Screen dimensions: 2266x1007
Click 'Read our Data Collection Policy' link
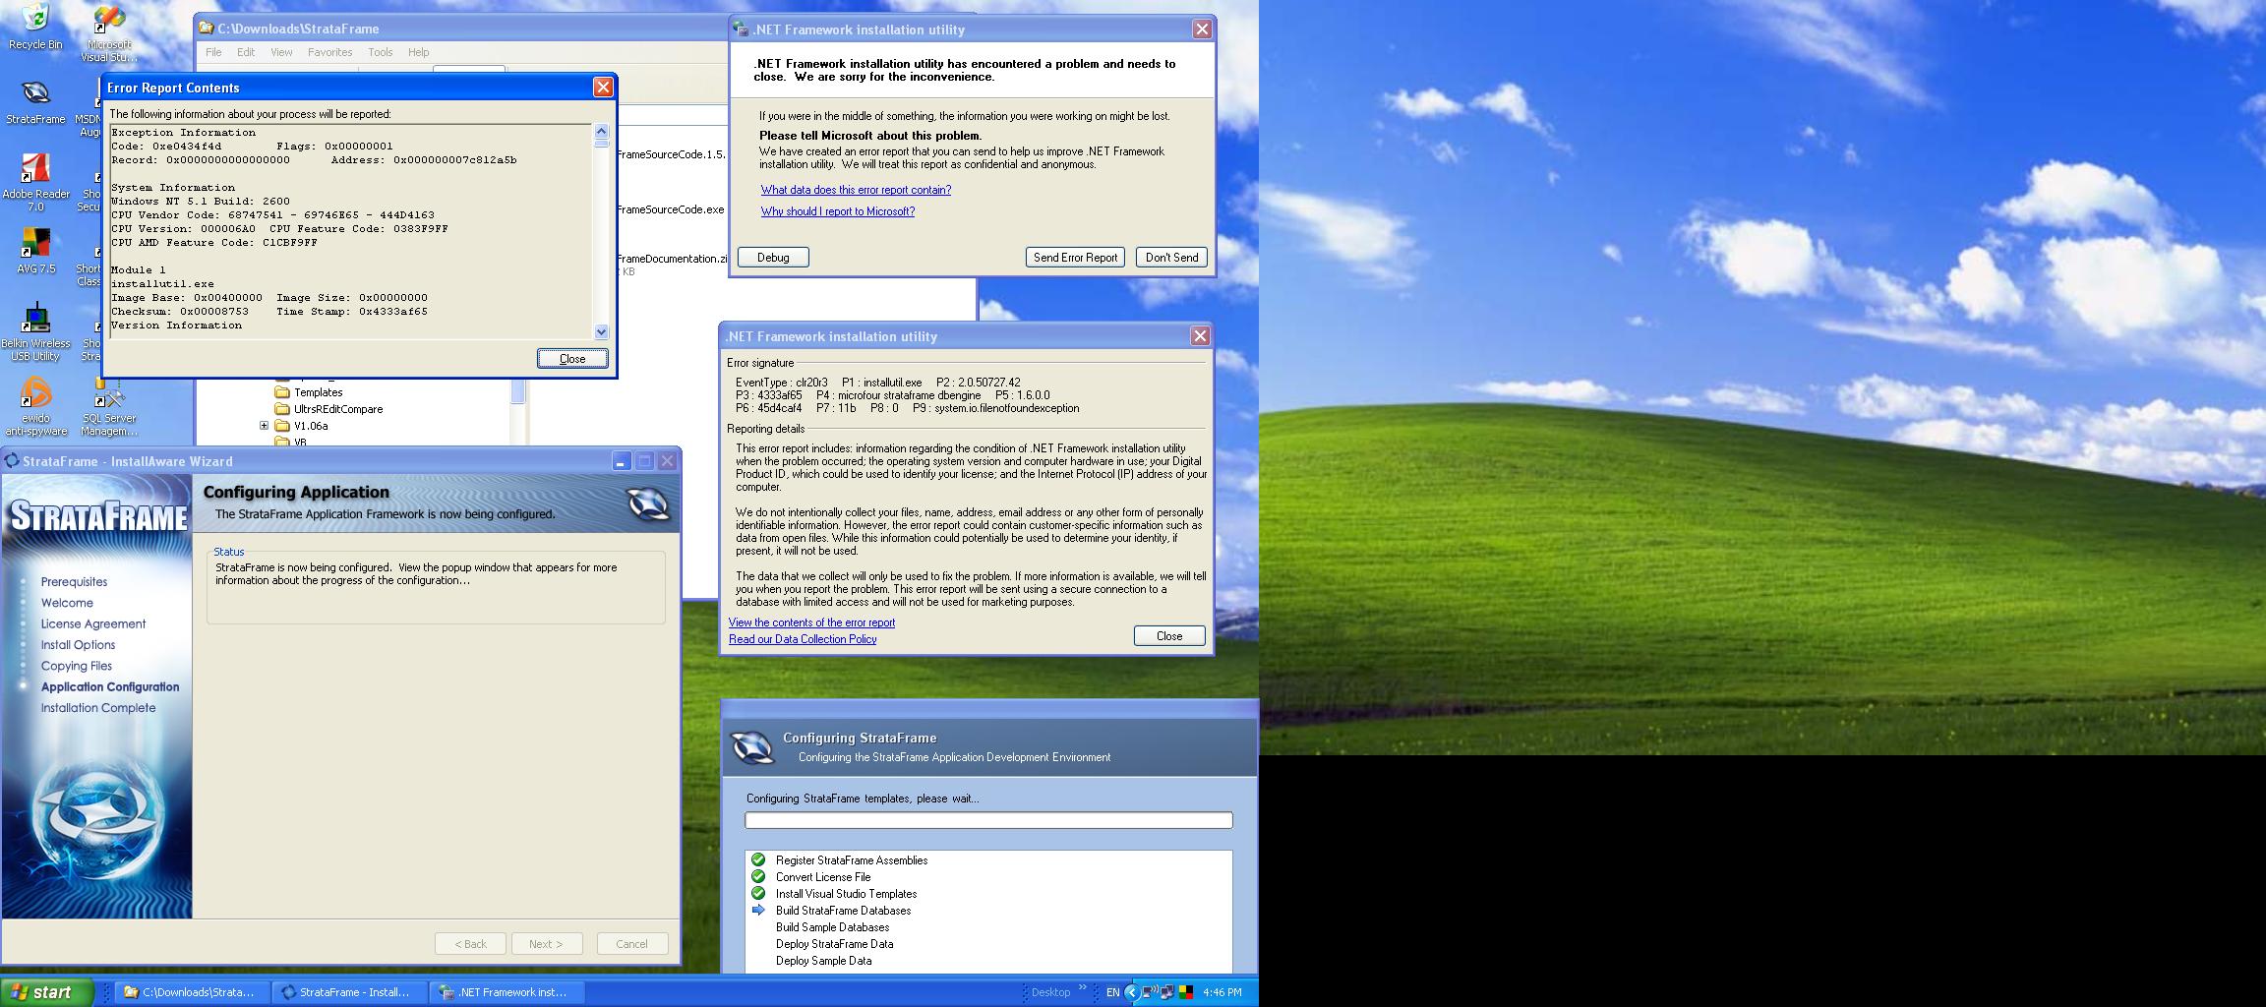tap(803, 639)
